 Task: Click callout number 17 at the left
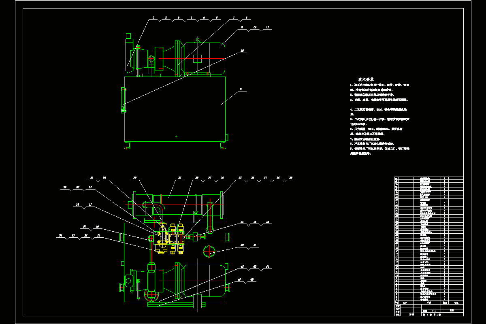click(90, 205)
